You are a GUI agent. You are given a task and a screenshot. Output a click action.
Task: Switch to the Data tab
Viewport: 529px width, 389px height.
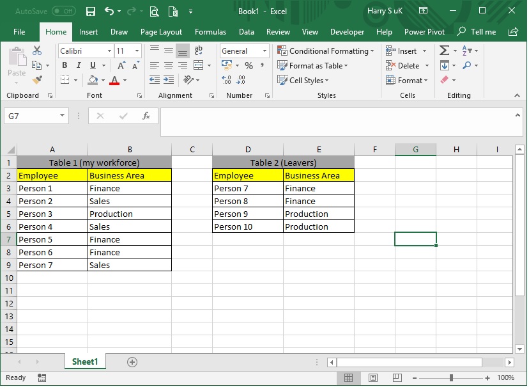247,32
